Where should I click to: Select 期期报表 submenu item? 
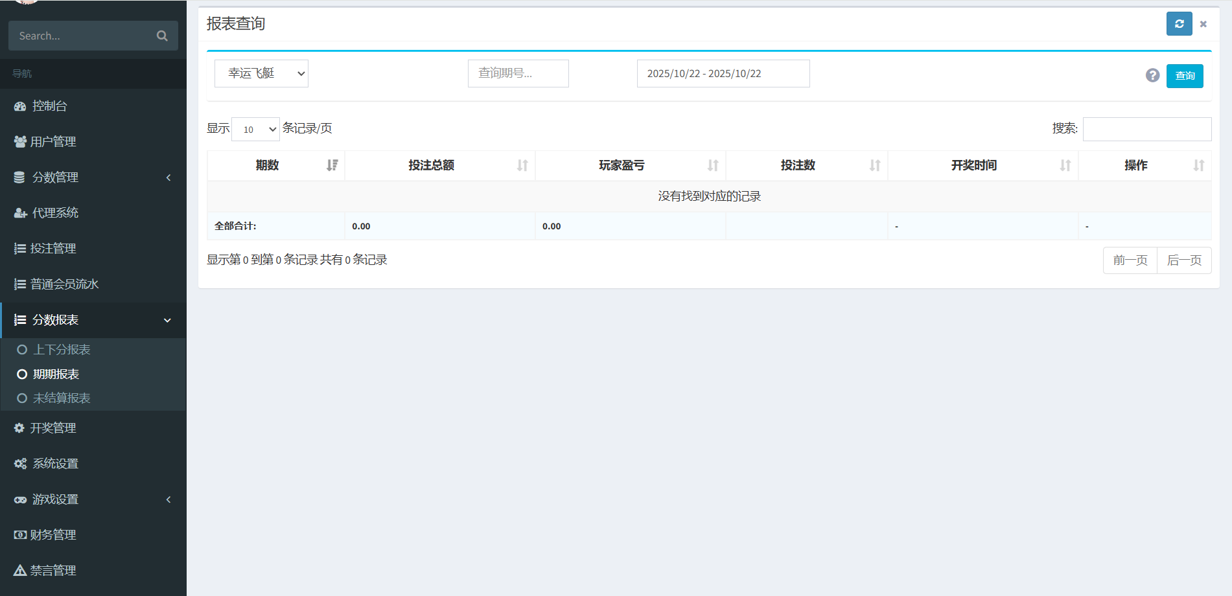pos(56,374)
